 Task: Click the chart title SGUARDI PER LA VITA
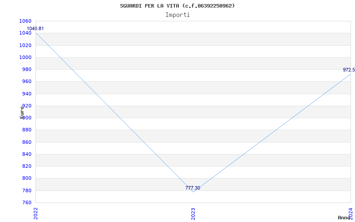pyautogui.click(x=177, y=6)
